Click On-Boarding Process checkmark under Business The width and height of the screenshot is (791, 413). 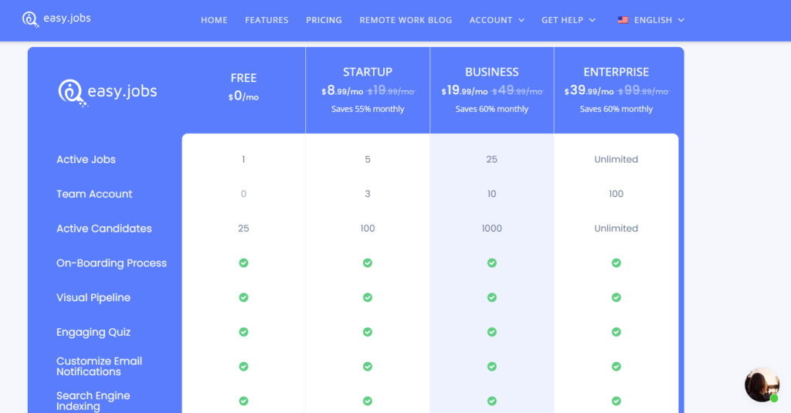(x=492, y=262)
